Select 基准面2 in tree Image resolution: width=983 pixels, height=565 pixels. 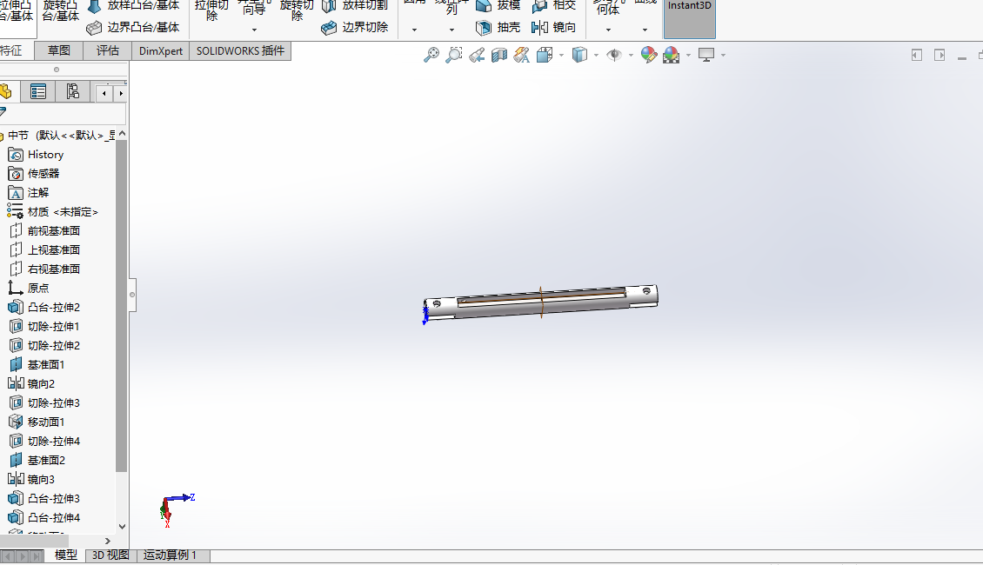[37, 461]
